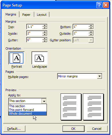Choose 'This section' from the dropdown list
The height and width of the screenshot is (135, 112).
click(27, 106)
